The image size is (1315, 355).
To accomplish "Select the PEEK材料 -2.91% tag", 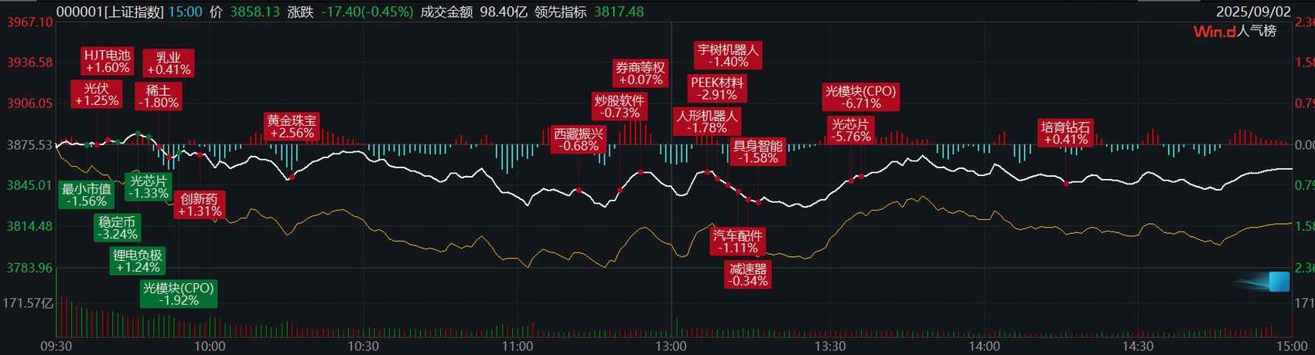I will tap(717, 89).
